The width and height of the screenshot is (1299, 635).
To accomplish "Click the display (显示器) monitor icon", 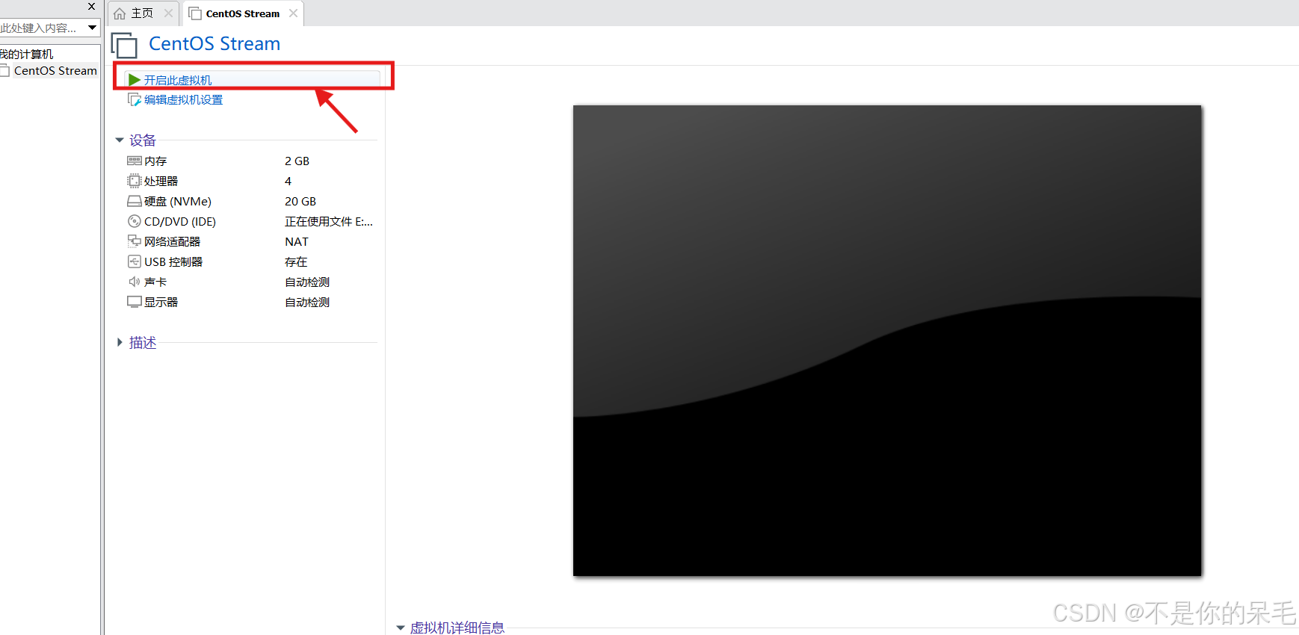I will [135, 302].
